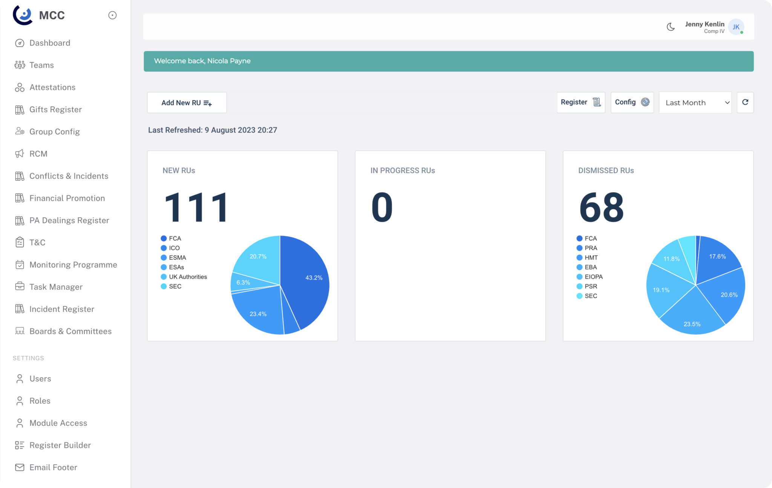Click the refresh button next to Last Month
Viewport: 772px width, 488px height.
pyautogui.click(x=745, y=102)
